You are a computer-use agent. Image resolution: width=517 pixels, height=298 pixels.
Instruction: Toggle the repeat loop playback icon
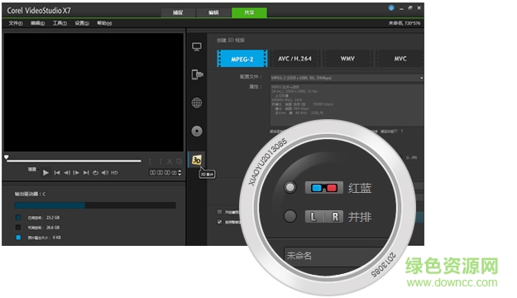tap(96, 173)
